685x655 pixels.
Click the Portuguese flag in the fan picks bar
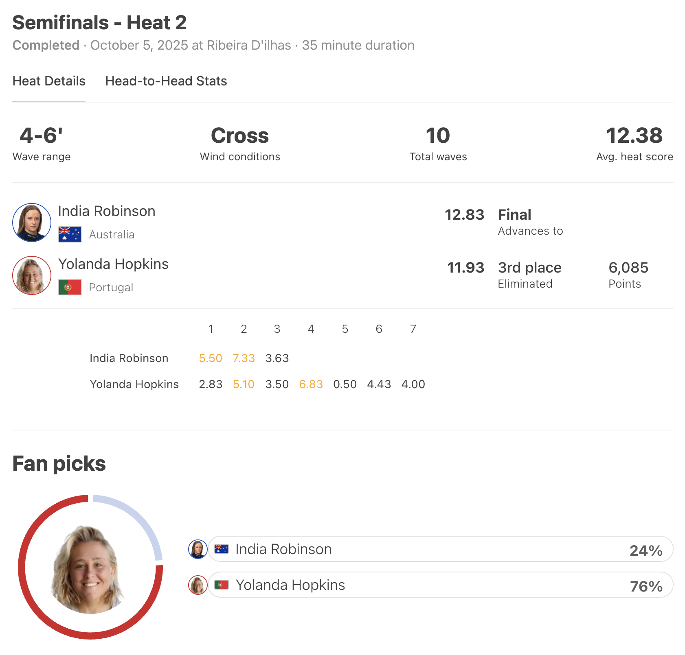(222, 585)
